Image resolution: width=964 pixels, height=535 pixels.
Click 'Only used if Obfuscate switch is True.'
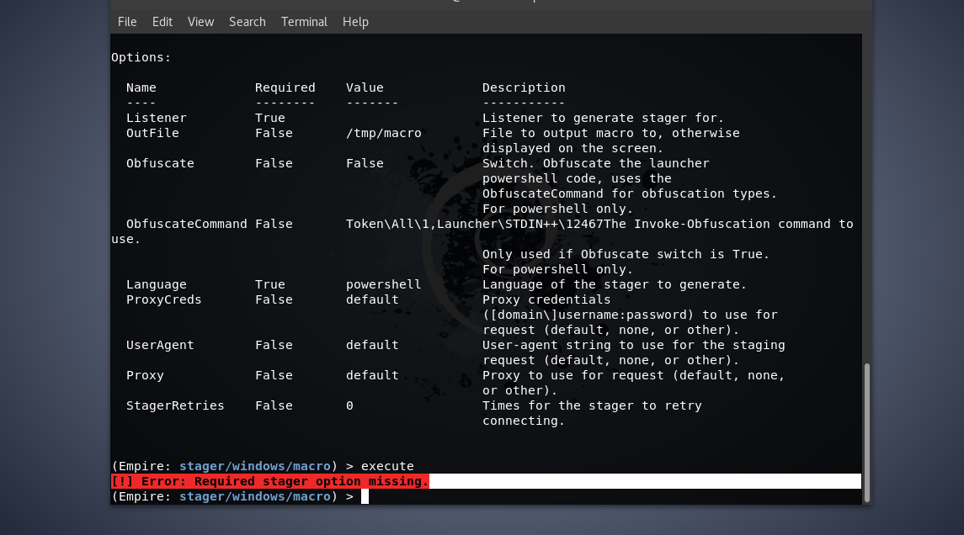coord(626,254)
